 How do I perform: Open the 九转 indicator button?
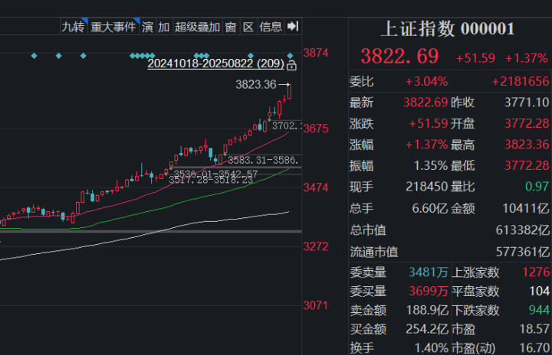click(x=74, y=27)
